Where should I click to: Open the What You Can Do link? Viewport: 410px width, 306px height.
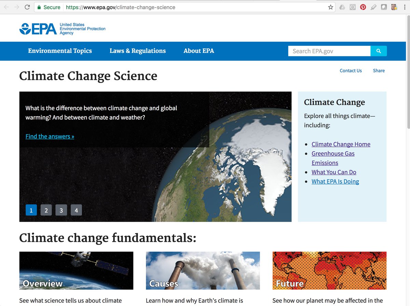[x=334, y=172]
